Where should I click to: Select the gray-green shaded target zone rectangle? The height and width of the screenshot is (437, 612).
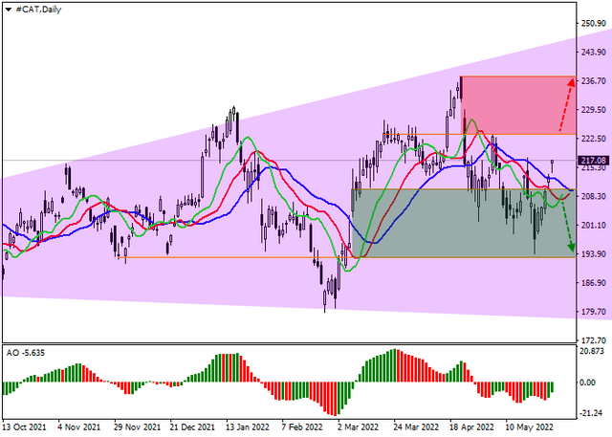pos(464,224)
